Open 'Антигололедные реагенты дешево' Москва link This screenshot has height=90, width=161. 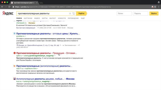point(45,79)
